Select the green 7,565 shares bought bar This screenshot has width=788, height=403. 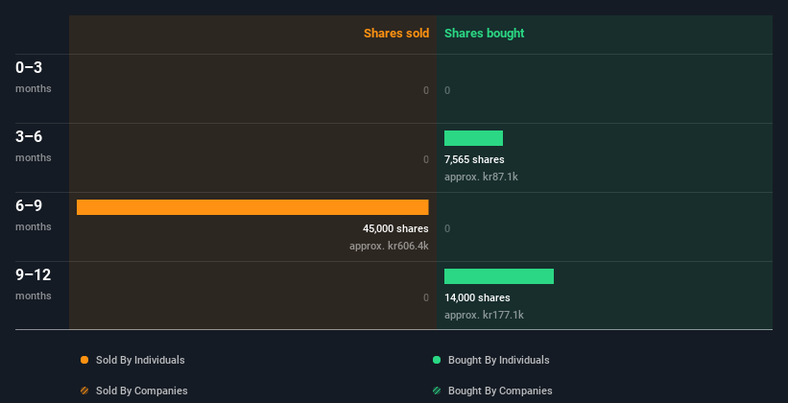[473, 138]
